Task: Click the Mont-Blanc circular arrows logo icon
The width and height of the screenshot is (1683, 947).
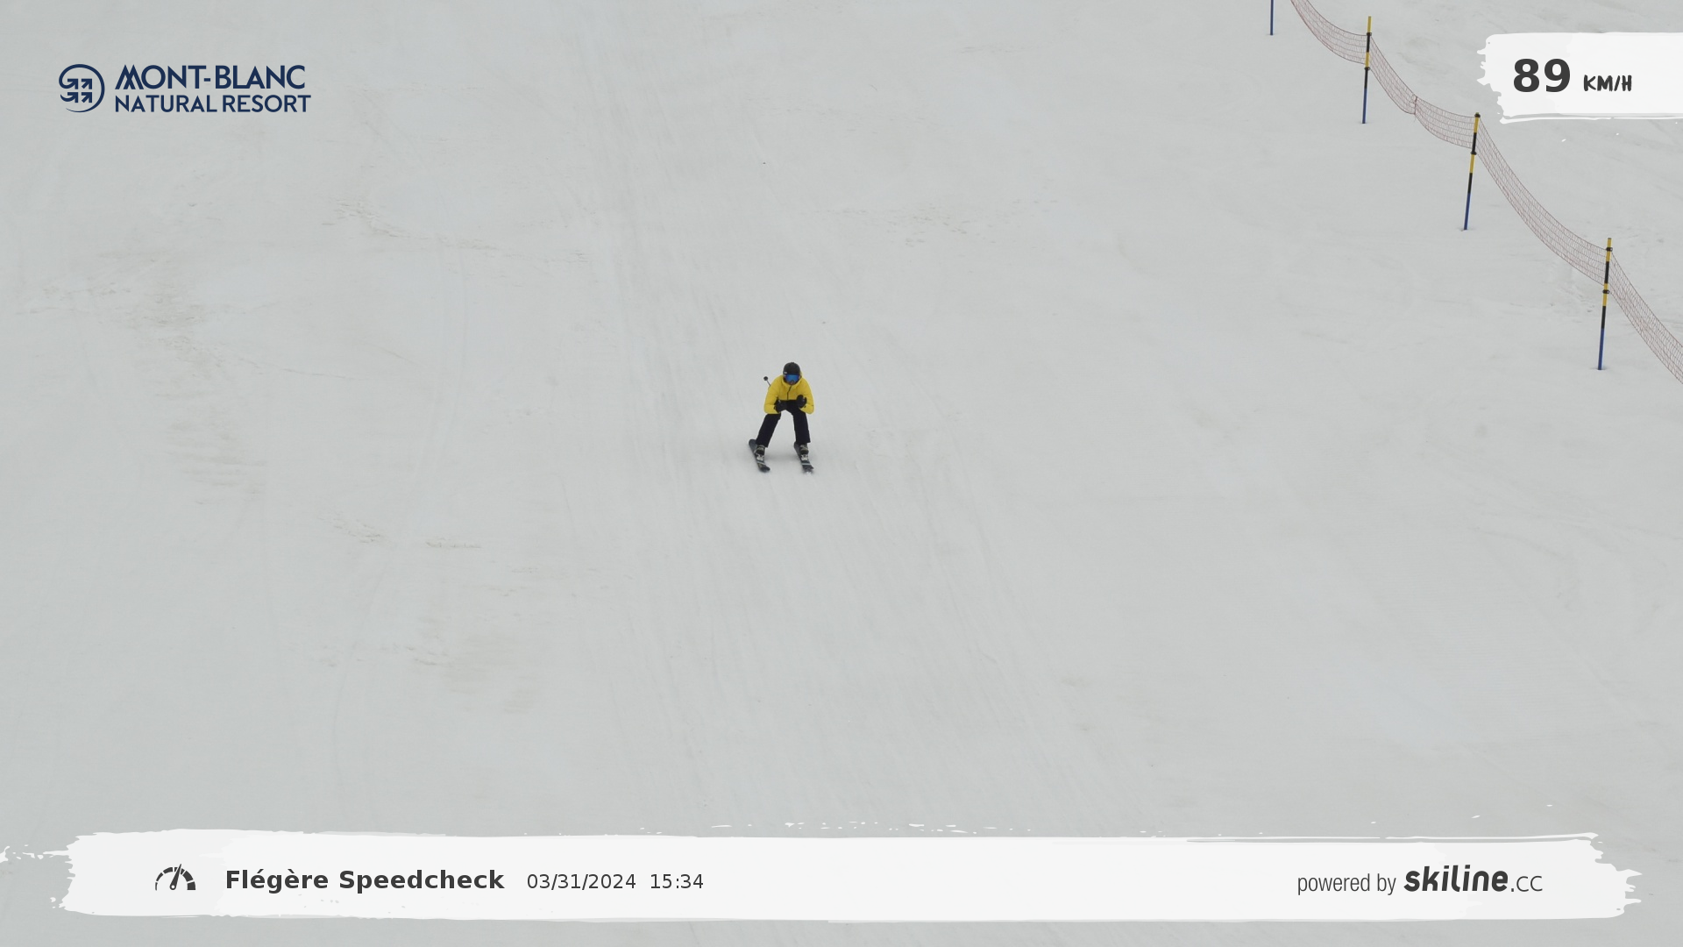Action: 82,88
